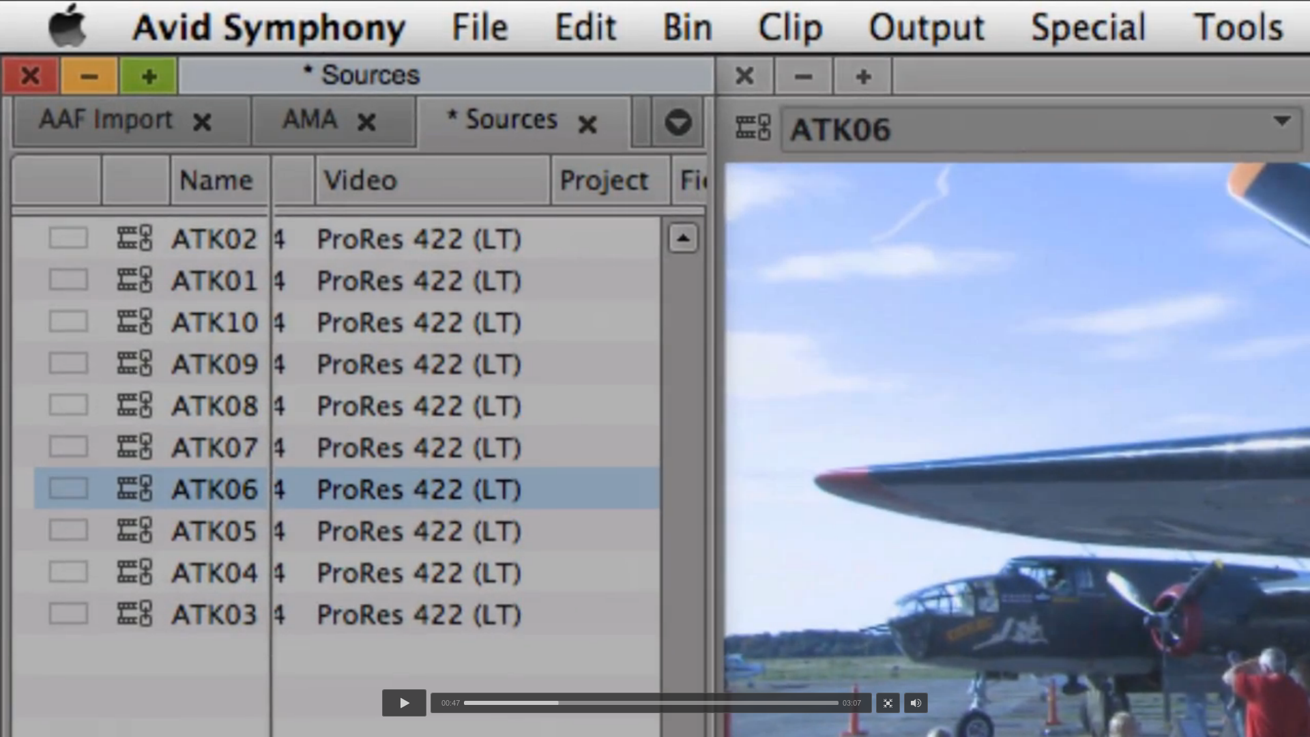1310x737 pixels.
Task: Zoom the Sources bin window with the green plus
Action: pos(149,76)
